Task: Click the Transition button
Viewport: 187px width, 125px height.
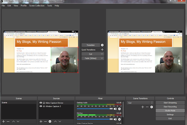Action: click(x=91, y=45)
